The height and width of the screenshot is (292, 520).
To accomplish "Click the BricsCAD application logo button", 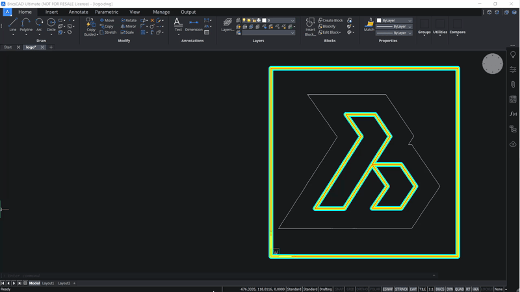I will click(7, 12).
